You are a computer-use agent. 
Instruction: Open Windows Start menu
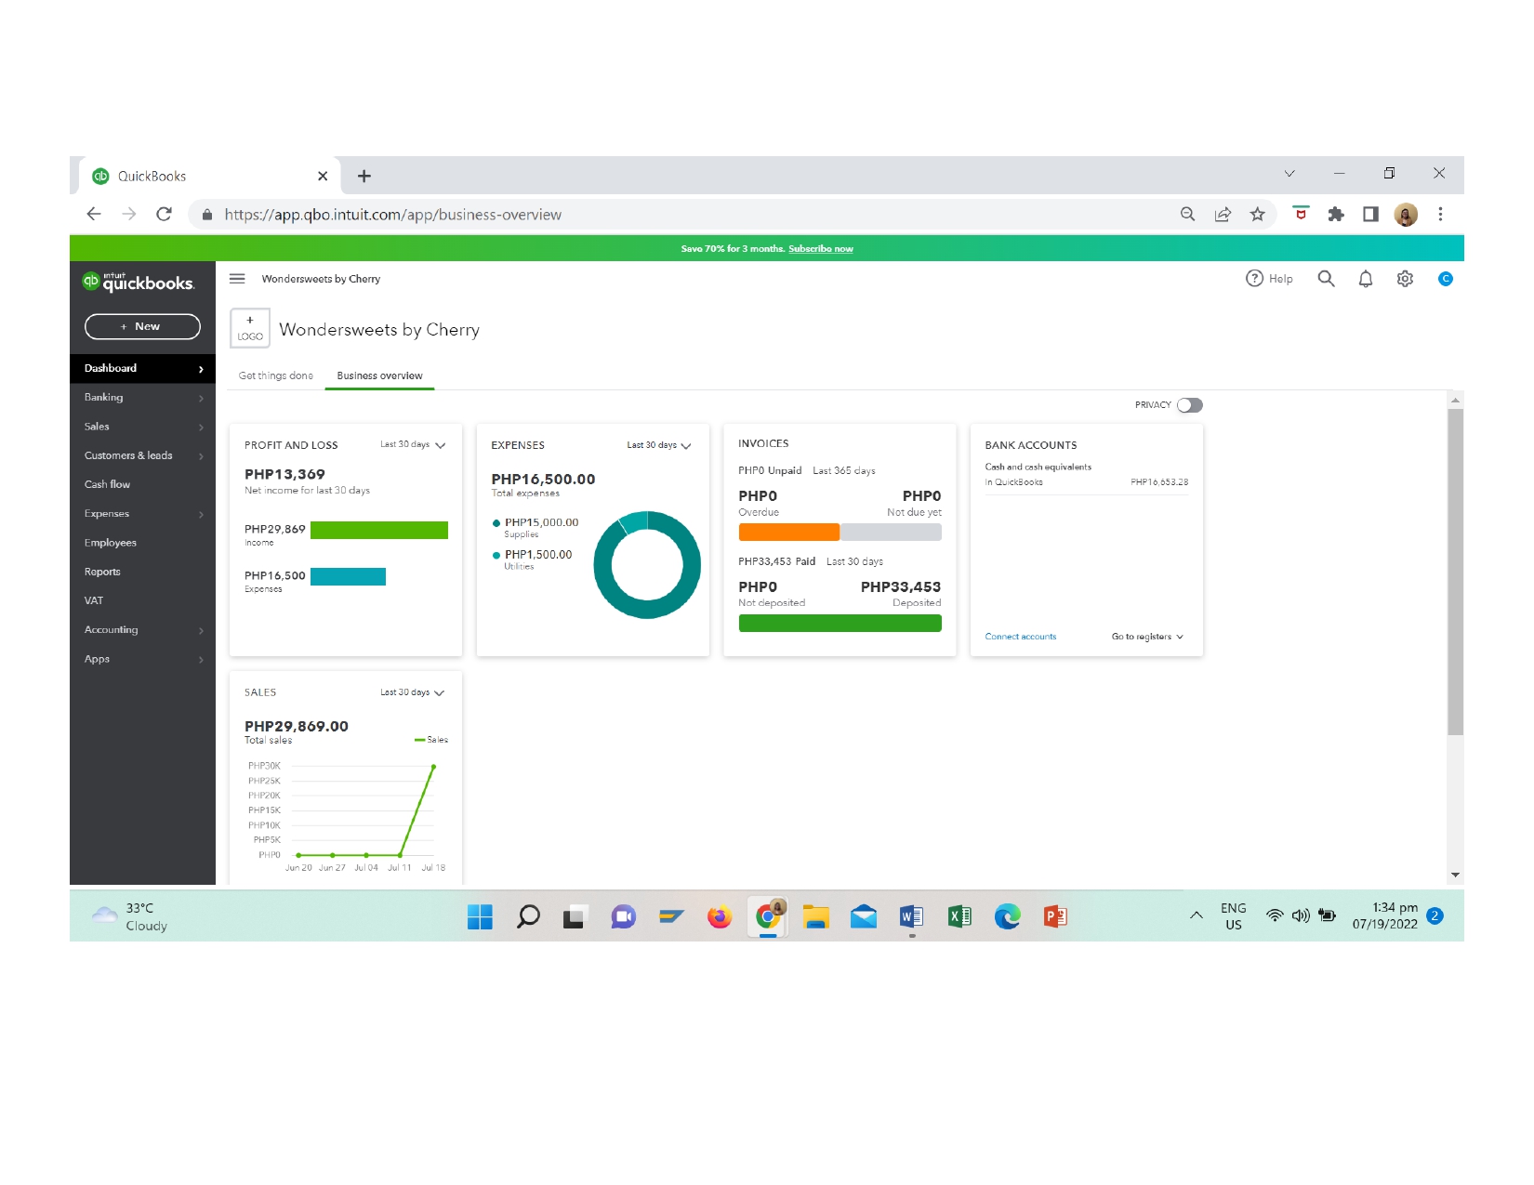480,916
